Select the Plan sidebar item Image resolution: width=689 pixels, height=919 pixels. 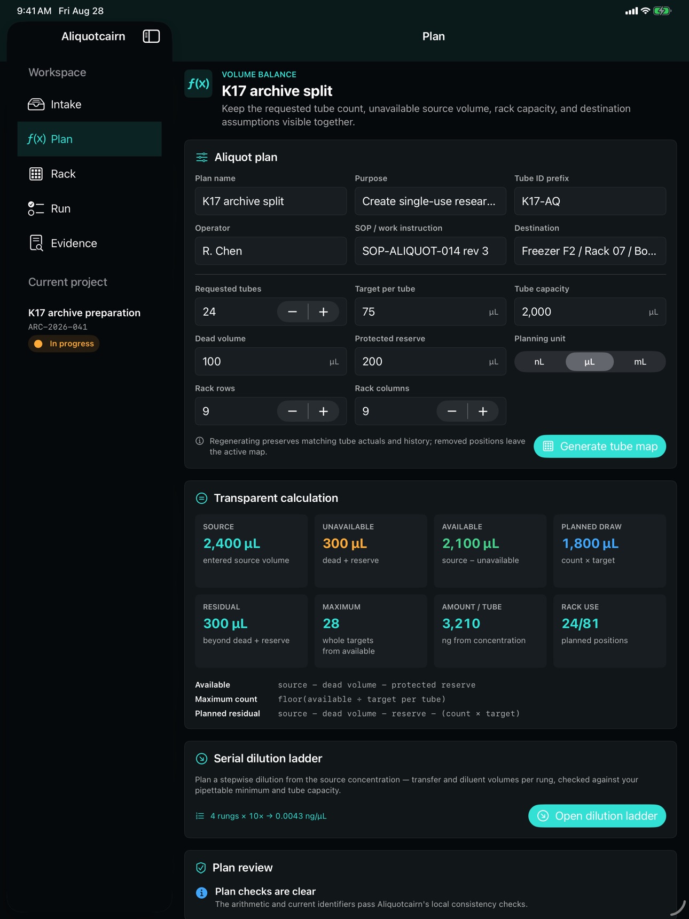pos(89,139)
